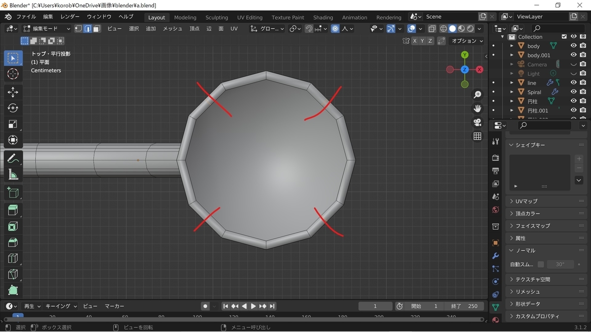Select the Measure tool
The width and height of the screenshot is (591, 332).
(13, 174)
